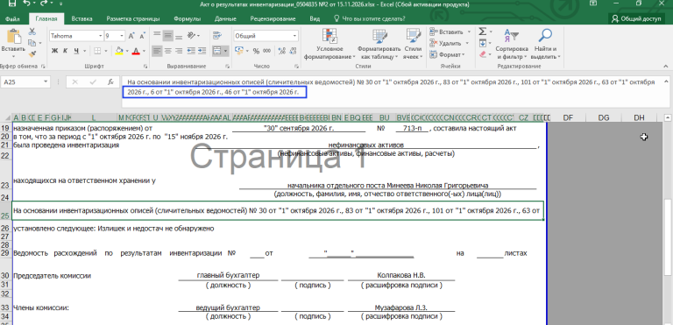Click the Общий доступ share button

[636, 19]
